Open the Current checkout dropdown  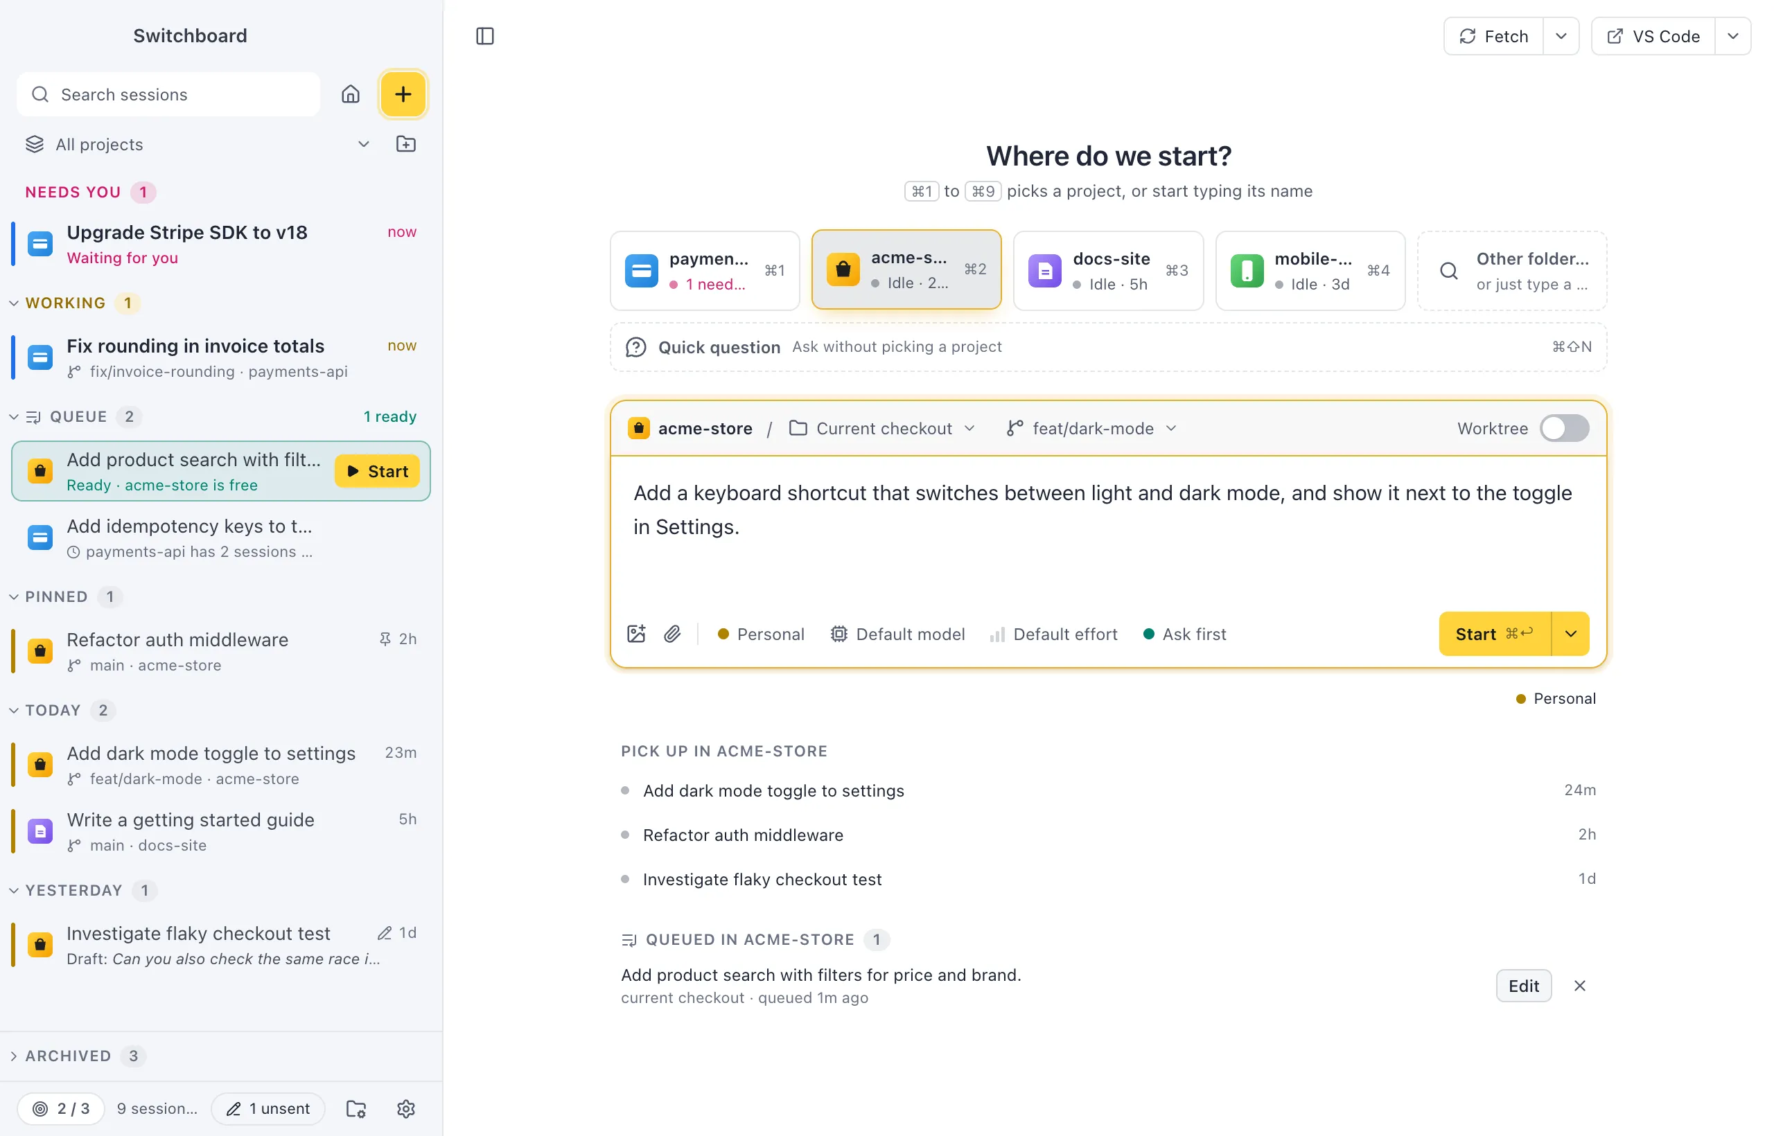(882, 429)
